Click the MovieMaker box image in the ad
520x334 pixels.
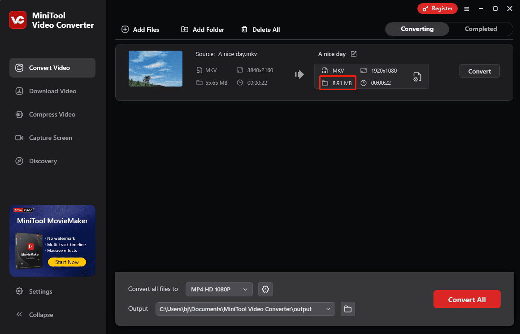pos(29,251)
